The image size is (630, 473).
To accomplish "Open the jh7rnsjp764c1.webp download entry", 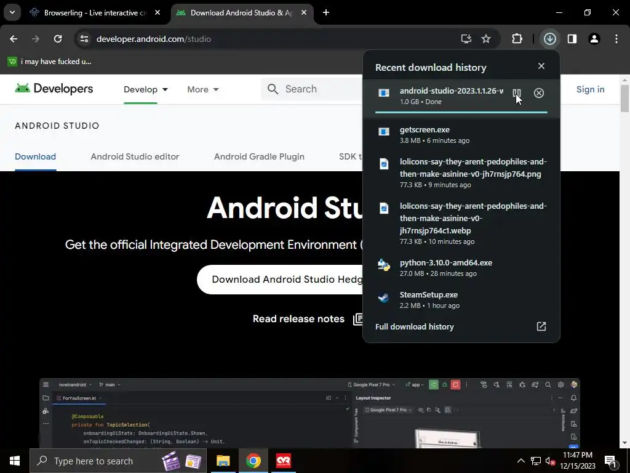I will pyautogui.click(x=461, y=223).
